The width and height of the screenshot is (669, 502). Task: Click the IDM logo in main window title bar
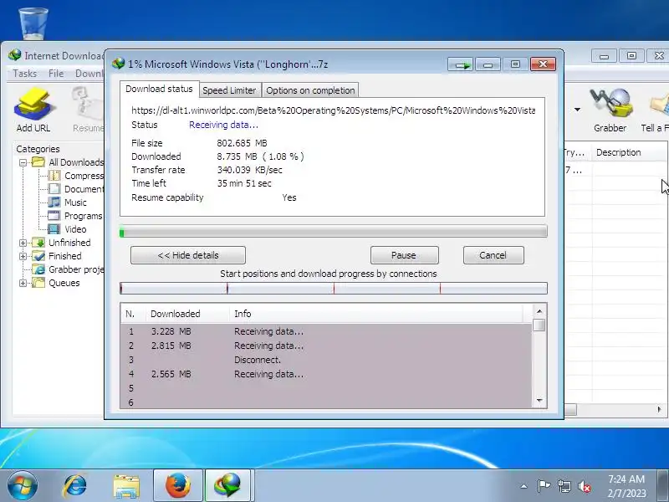tap(14, 55)
